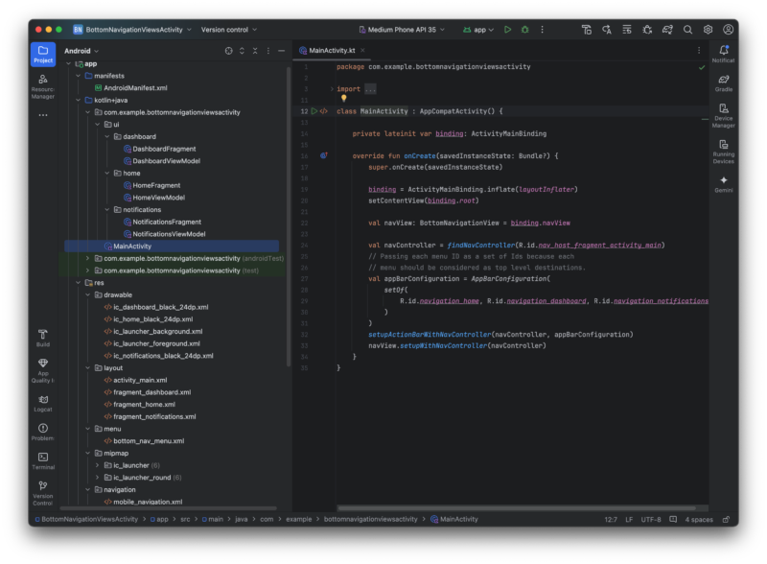Open the Medium Phone API 35 device dropdown
The image size is (767, 564).
401,30
